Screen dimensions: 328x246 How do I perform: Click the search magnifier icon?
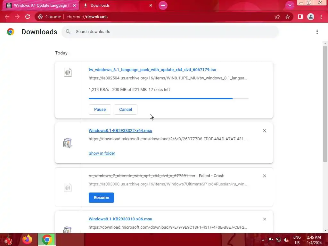point(68,32)
